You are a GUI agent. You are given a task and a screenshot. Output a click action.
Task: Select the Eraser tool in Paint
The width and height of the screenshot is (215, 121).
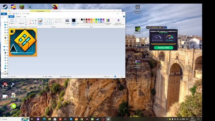[x=30, y=24]
